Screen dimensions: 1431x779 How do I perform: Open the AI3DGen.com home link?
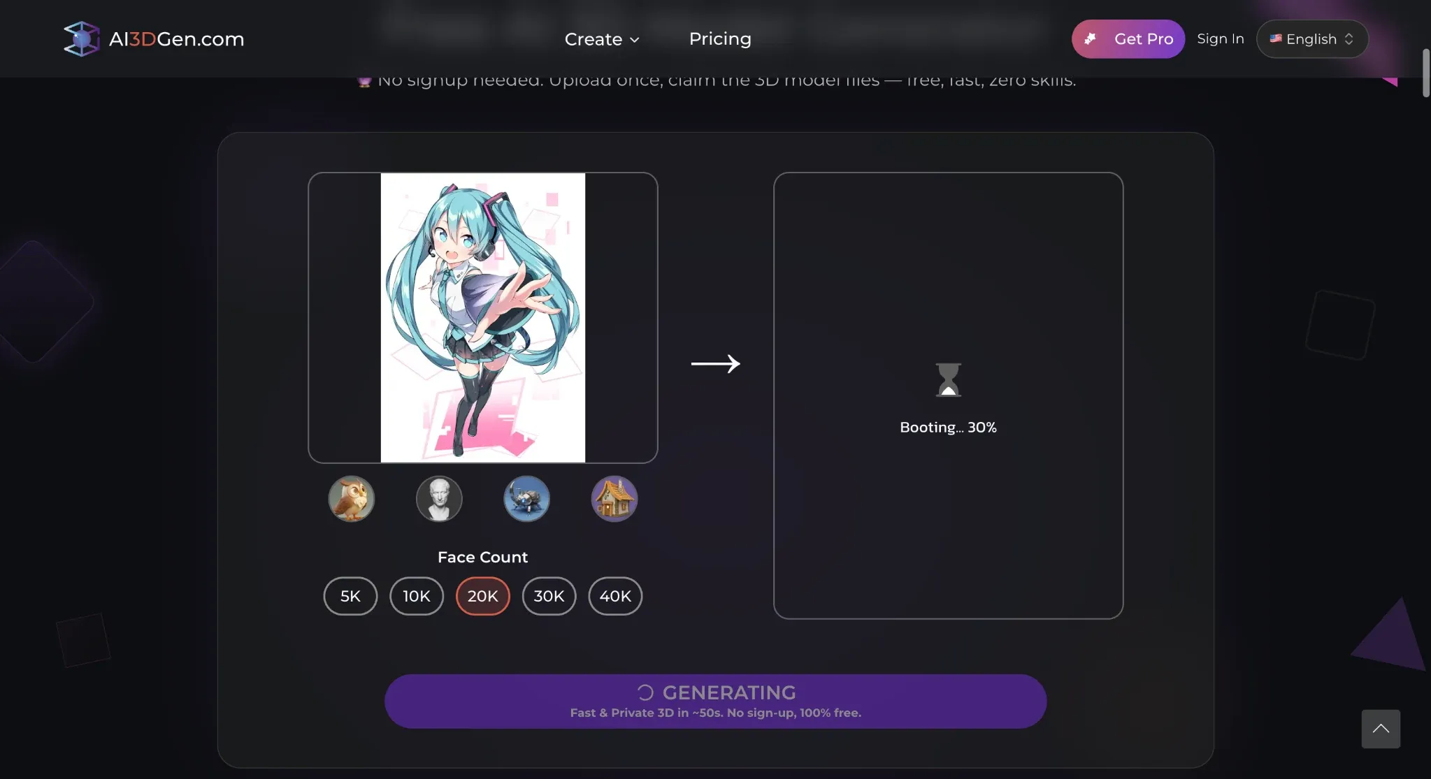(x=154, y=39)
